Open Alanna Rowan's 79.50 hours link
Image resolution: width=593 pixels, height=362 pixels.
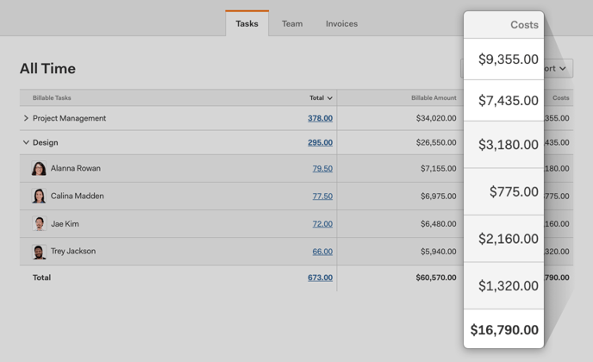pyautogui.click(x=322, y=168)
